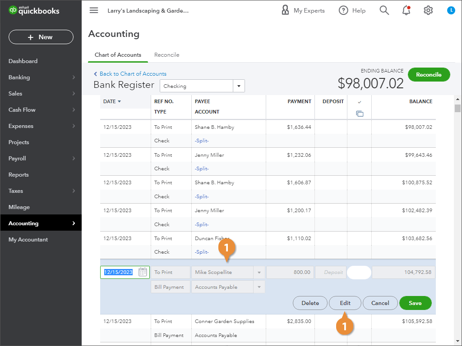Open the hamburger navigation menu
This screenshot has height=346, width=462.
(x=94, y=11)
